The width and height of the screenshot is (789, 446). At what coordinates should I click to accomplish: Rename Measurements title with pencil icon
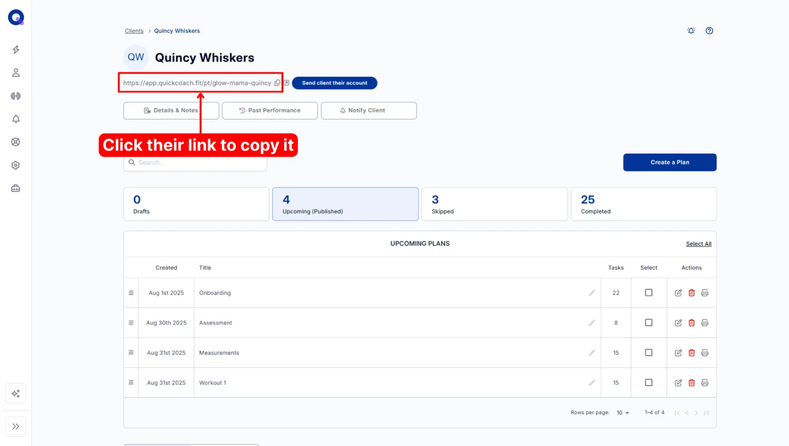click(592, 353)
